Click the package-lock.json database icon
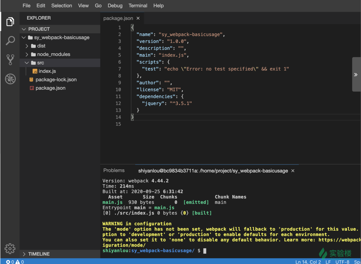The width and height of the screenshot is (361, 264). (31, 79)
